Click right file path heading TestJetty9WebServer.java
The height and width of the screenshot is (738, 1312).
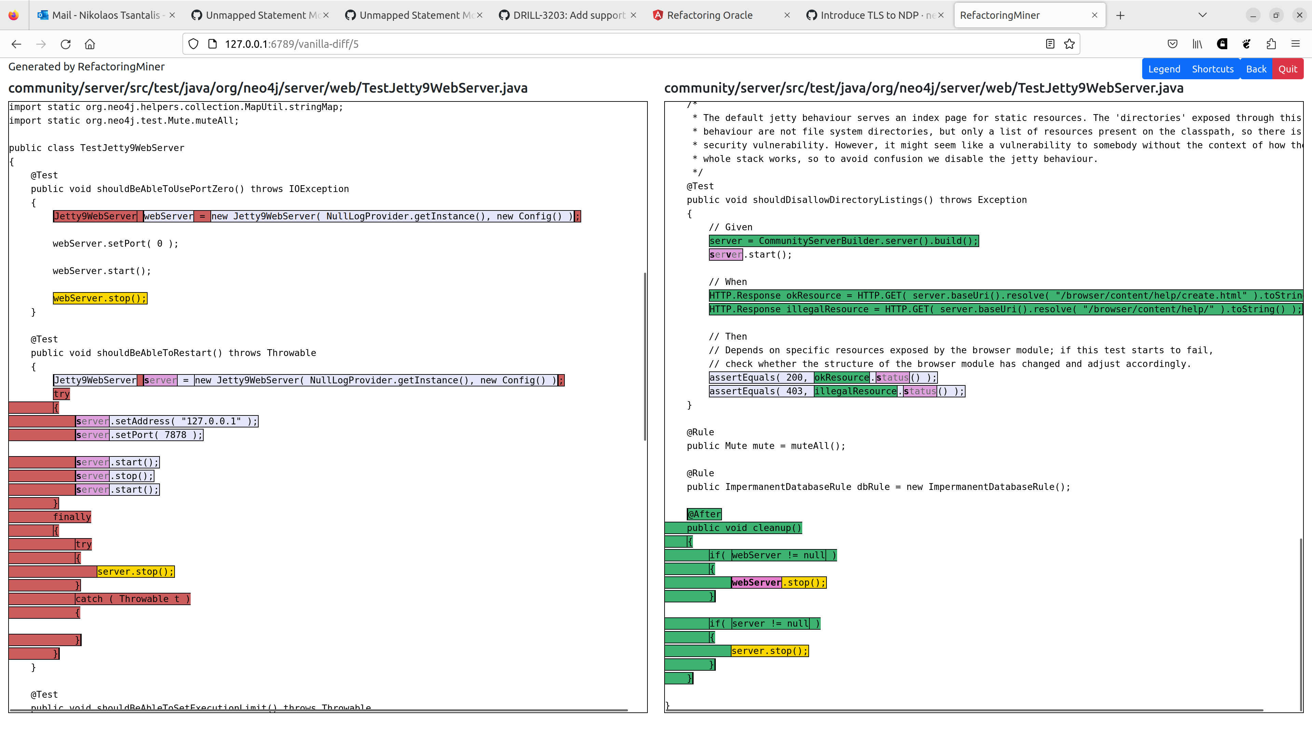click(924, 88)
